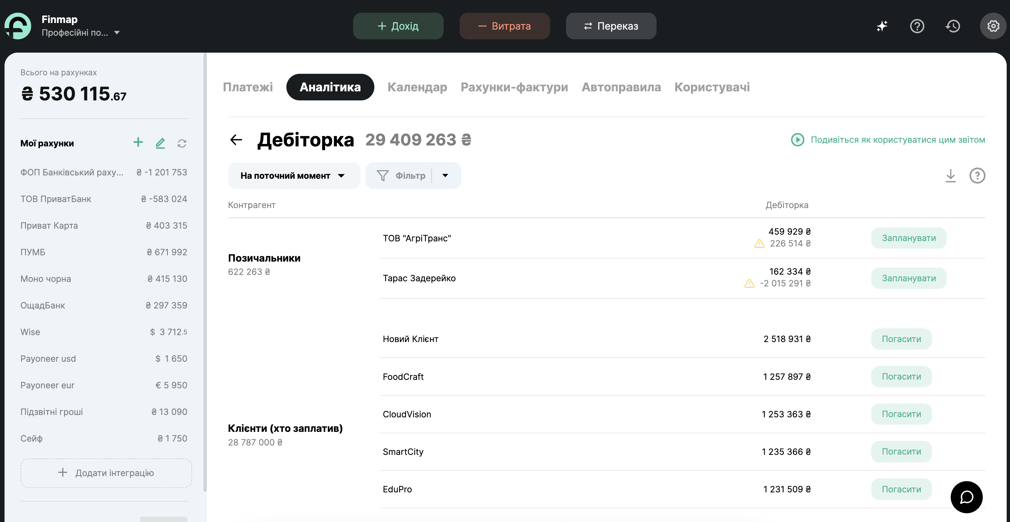
Task: Select the Wise account
Action: coord(104,332)
